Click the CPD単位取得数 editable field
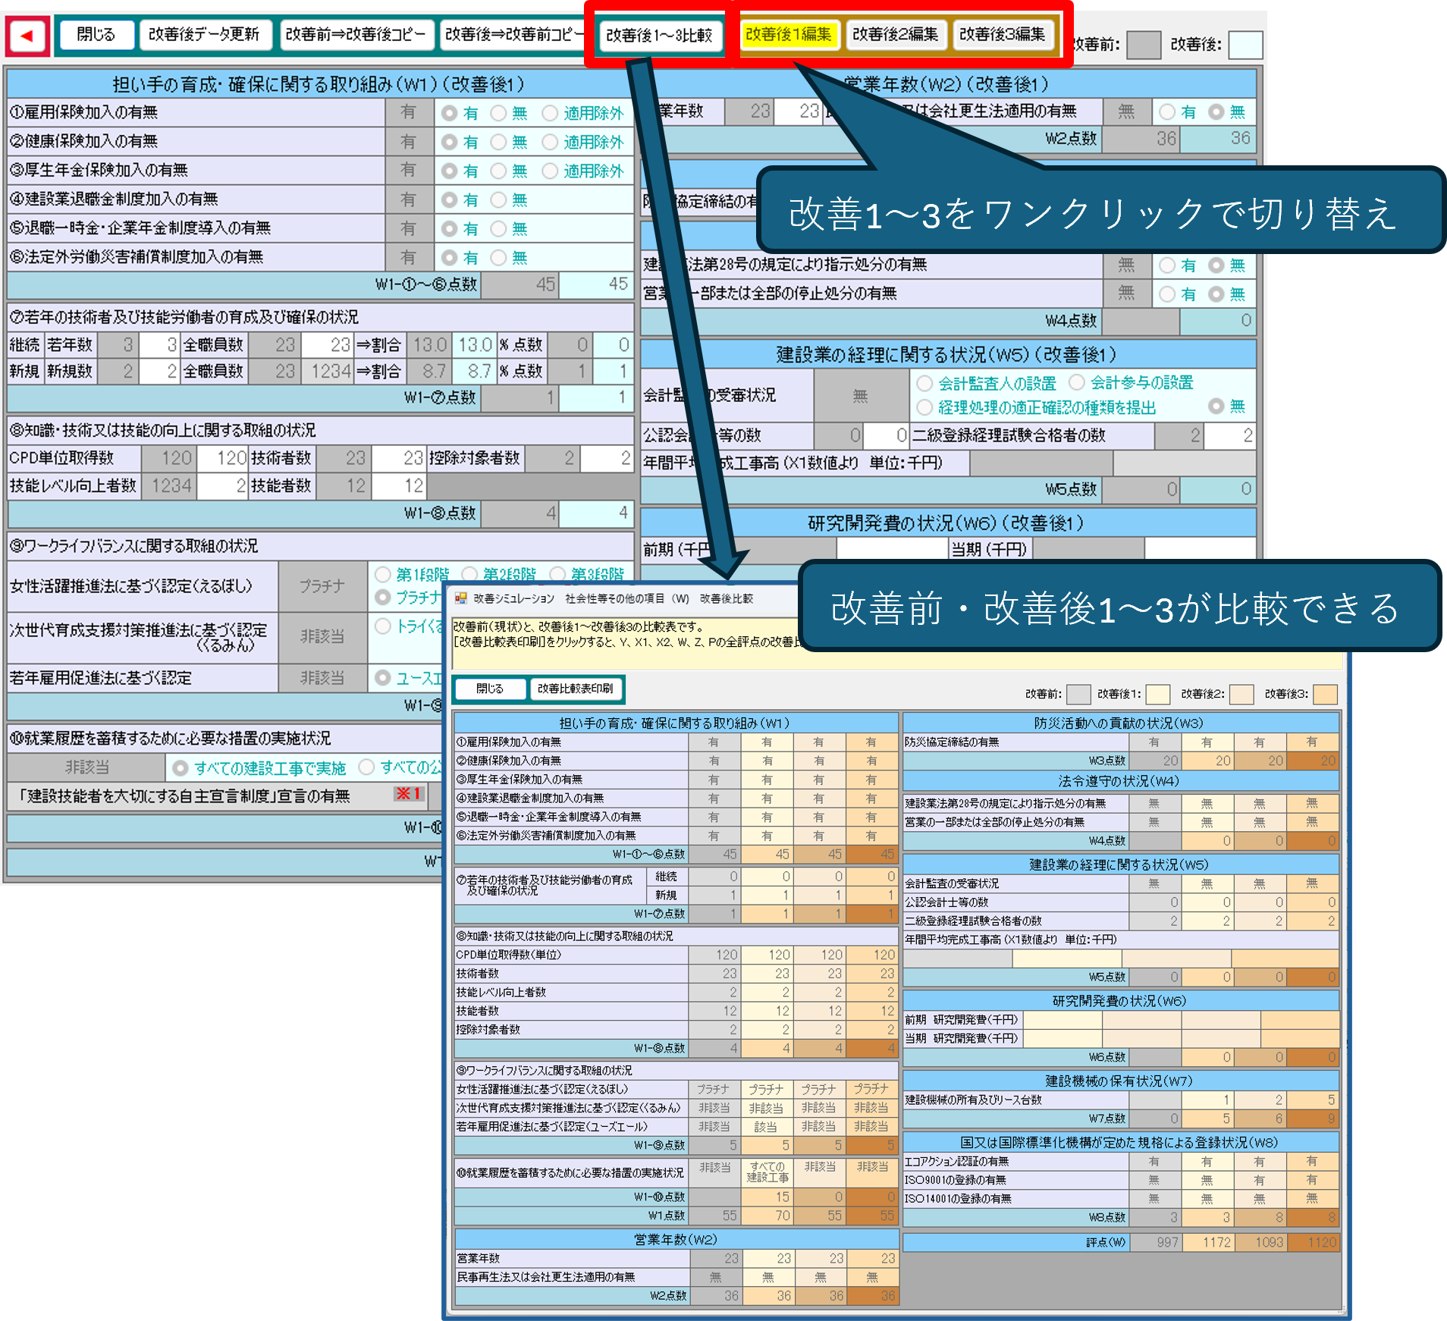 (222, 457)
